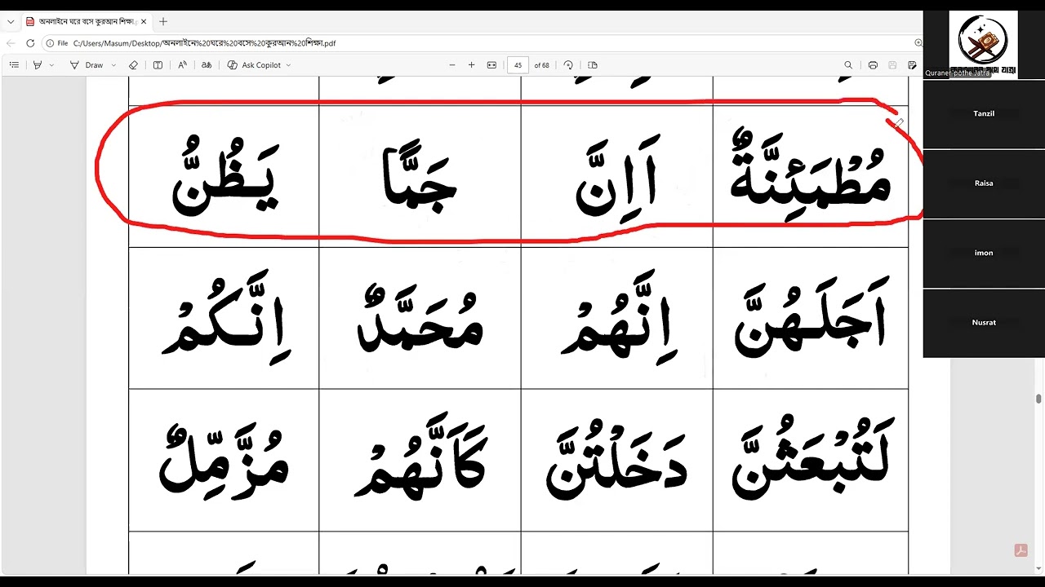Expand the Ask Copilot dropdown arrow
This screenshot has height=587, width=1045.
point(288,65)
